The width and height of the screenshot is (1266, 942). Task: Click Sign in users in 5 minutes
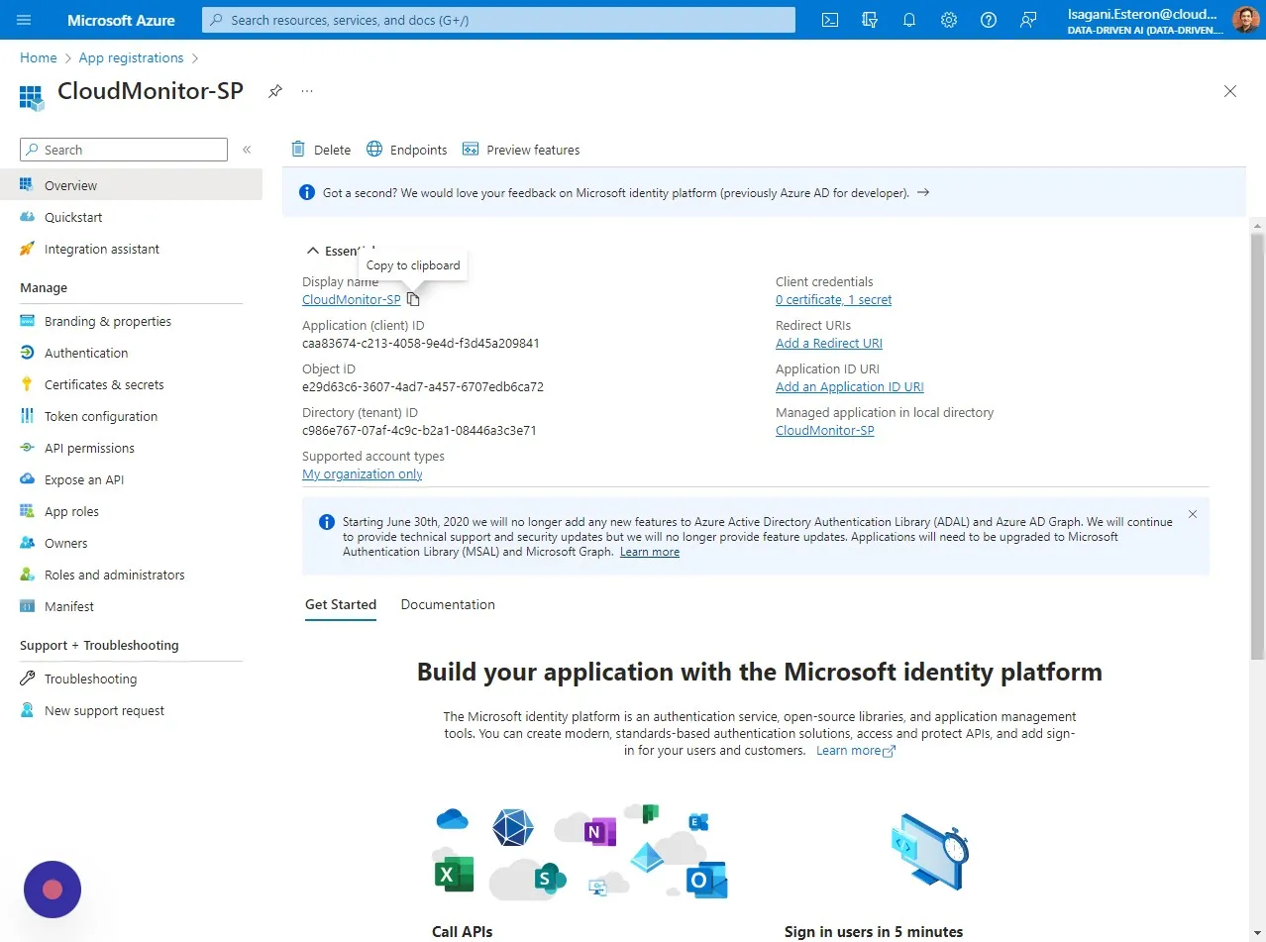[874, 931]
